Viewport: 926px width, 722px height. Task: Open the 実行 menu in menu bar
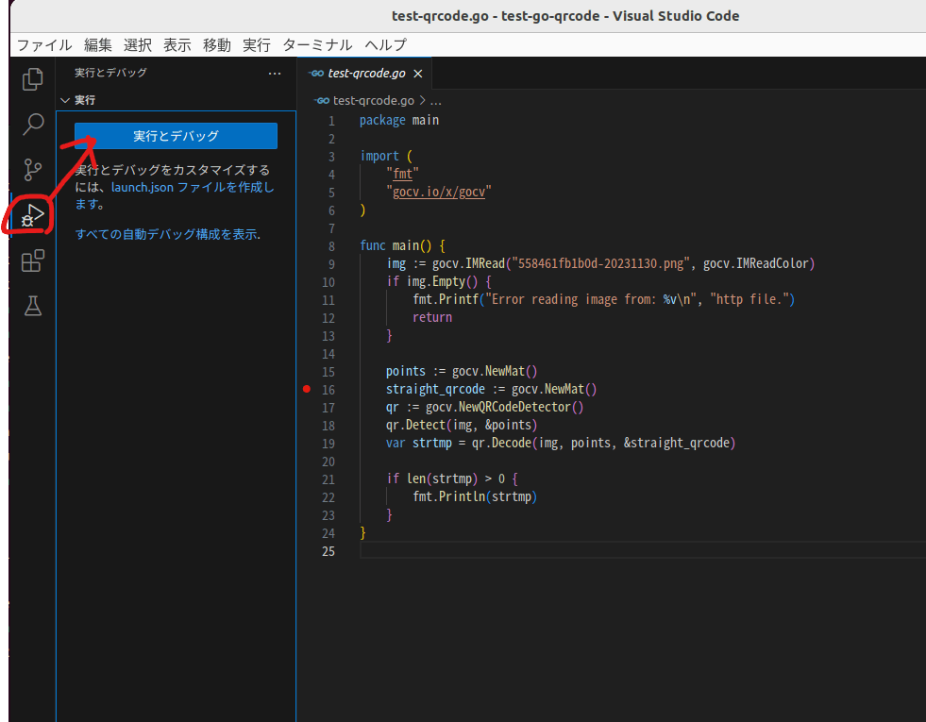tap(257, 45)
